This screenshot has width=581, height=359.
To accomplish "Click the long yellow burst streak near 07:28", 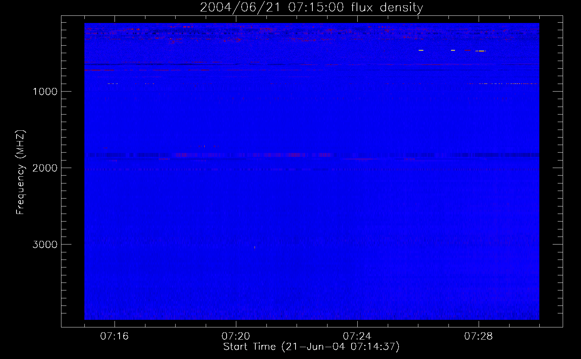I will tap(481, 51).
